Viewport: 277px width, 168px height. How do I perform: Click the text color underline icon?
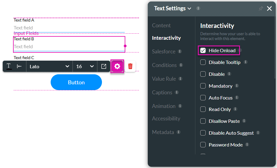9,66
